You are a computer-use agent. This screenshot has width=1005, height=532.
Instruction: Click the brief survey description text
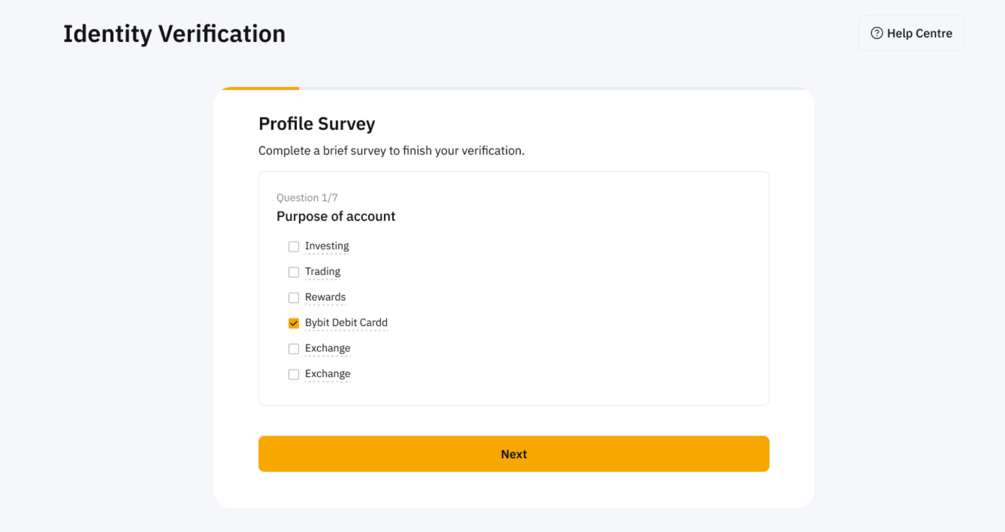(x=391, y=151)
